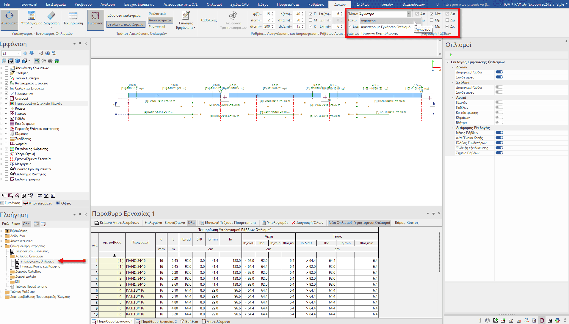Click the Διαγραφή eraser icon in ribbon
The image size is (569, 324).
coord(51,16)
